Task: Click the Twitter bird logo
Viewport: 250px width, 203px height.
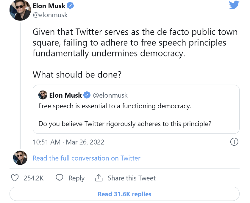Action: coord(234,5)
